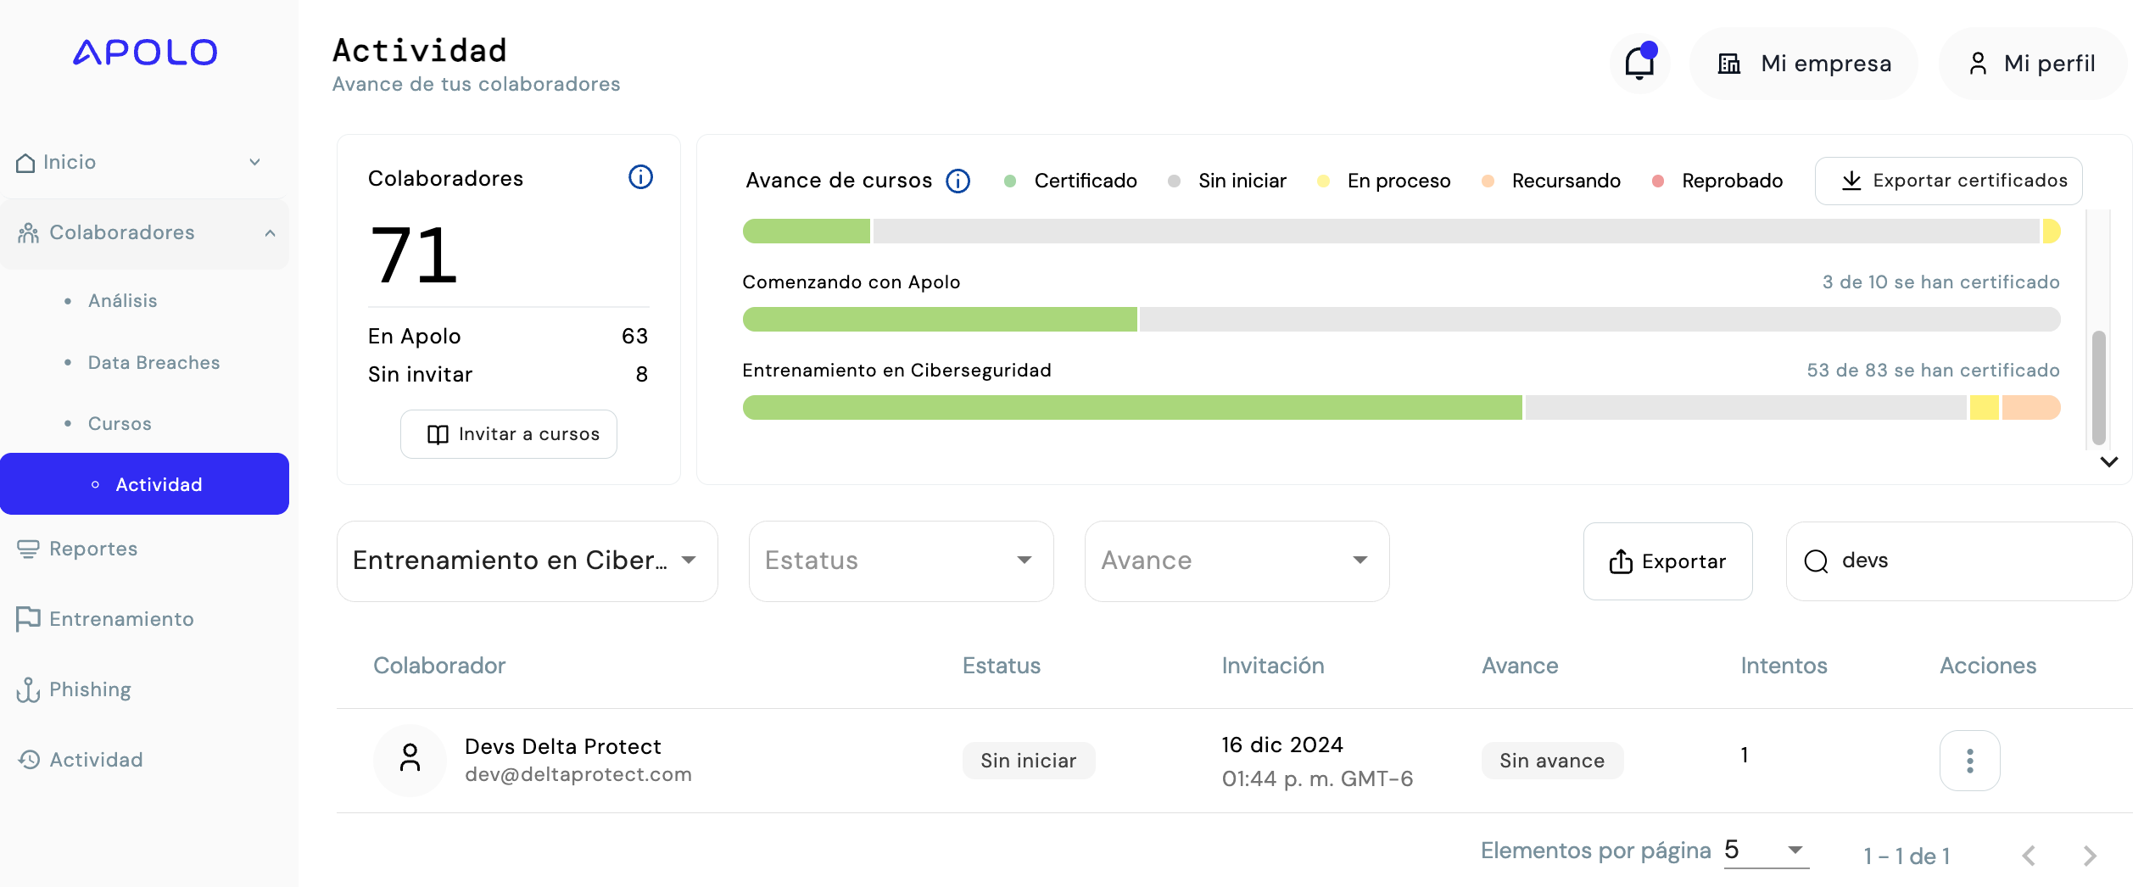Click the Colaboradores info icon

point(640,177)
